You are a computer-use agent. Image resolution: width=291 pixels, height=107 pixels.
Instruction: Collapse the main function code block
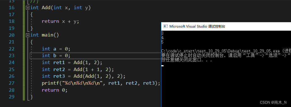click(28, 35)
